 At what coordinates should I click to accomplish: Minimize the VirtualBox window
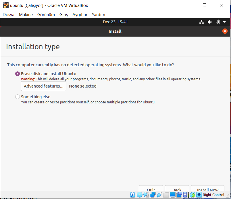[188, 5]
